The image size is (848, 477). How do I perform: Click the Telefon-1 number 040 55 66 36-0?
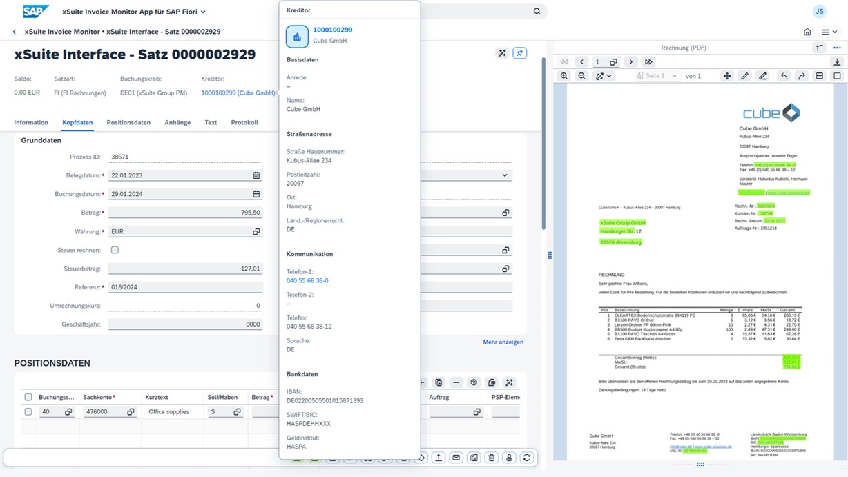point(307,280)
